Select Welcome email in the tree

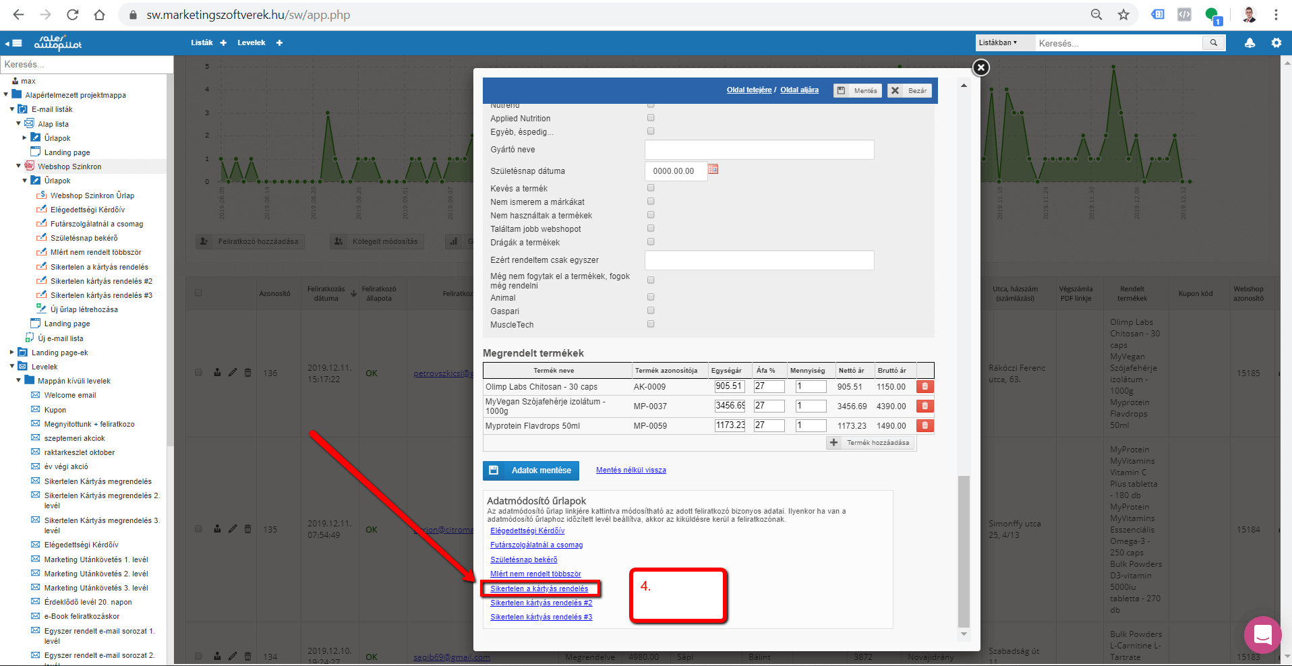click(70, 395)
